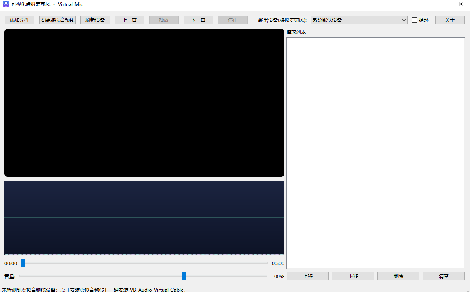
Task: Click the 停止 button
Action: [x=233, y=20]
